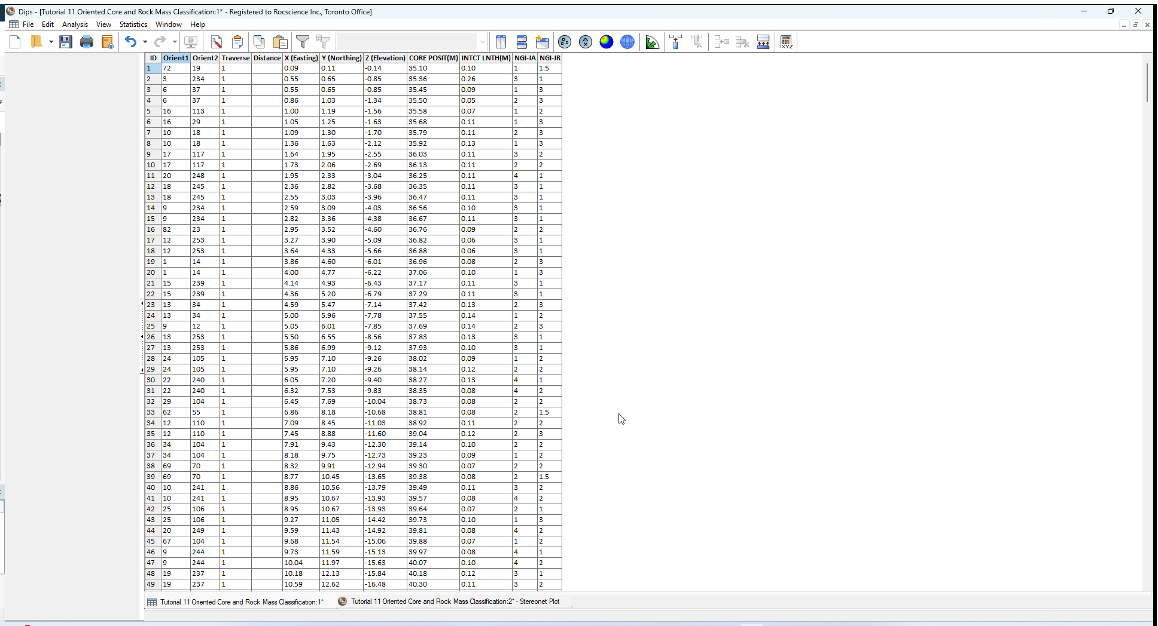Open the Scatter Plot view
1158x626 pixels.
[x=586, y=42]
